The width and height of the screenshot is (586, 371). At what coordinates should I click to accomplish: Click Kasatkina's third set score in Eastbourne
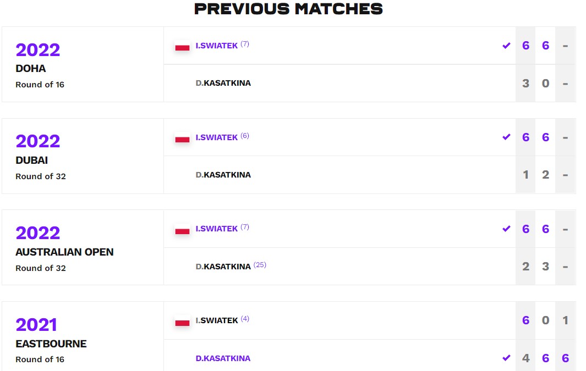pos(565,358)
